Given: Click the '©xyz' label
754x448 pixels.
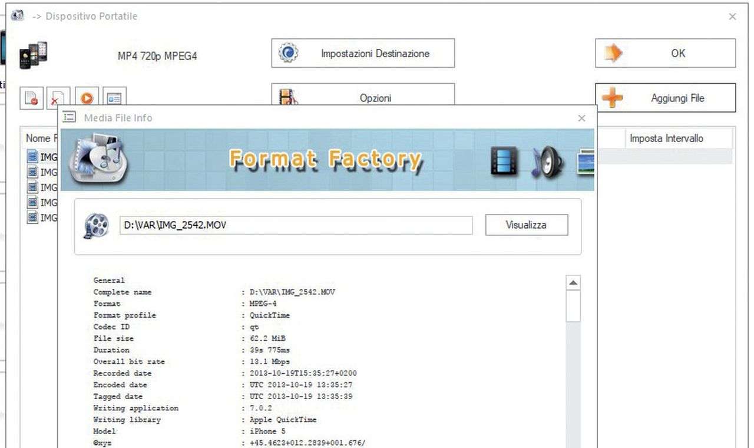Looking at the screenshot, I should tap(102, 443).
